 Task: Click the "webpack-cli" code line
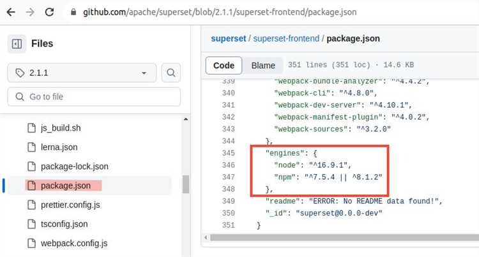click(326, 93)
